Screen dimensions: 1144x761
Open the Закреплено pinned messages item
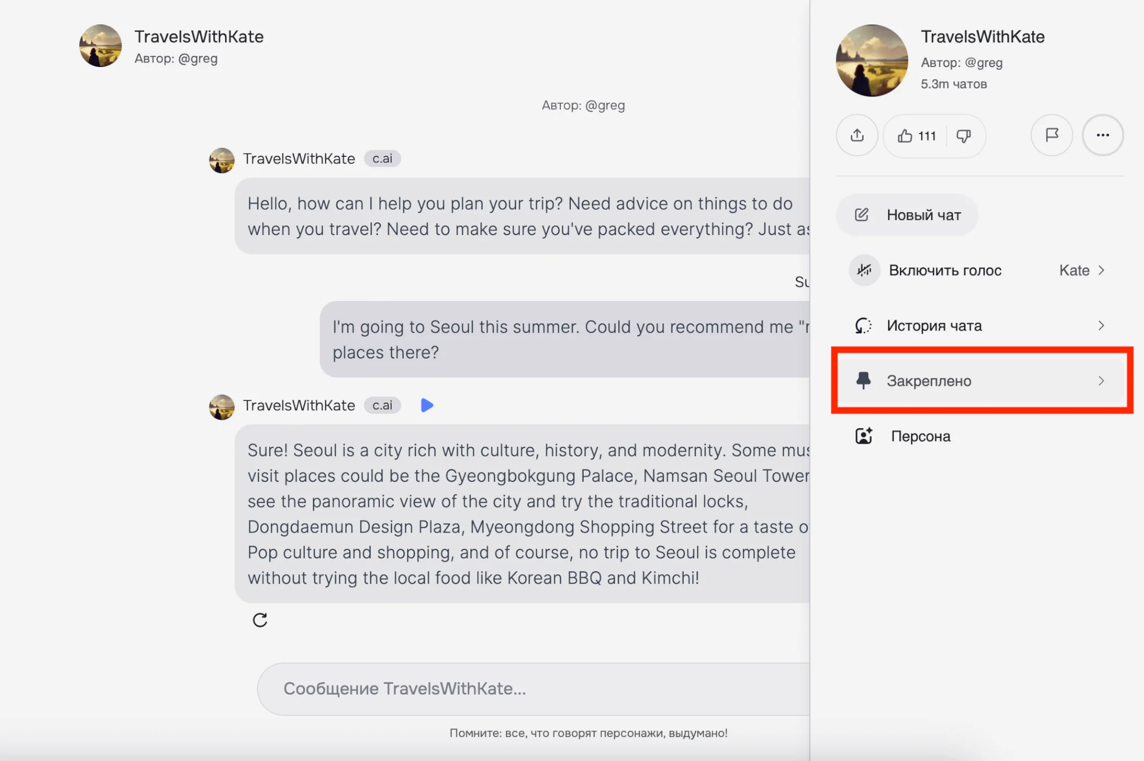click(928, 381)
